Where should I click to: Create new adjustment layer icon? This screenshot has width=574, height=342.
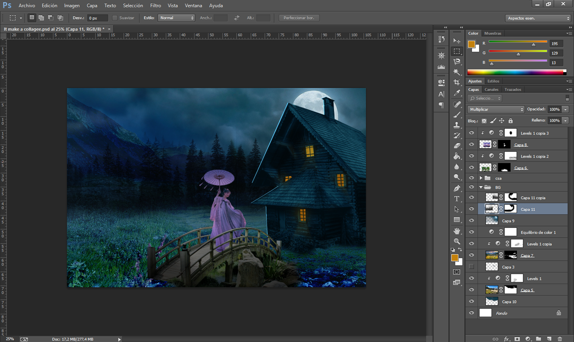click(x=528, y=339)
